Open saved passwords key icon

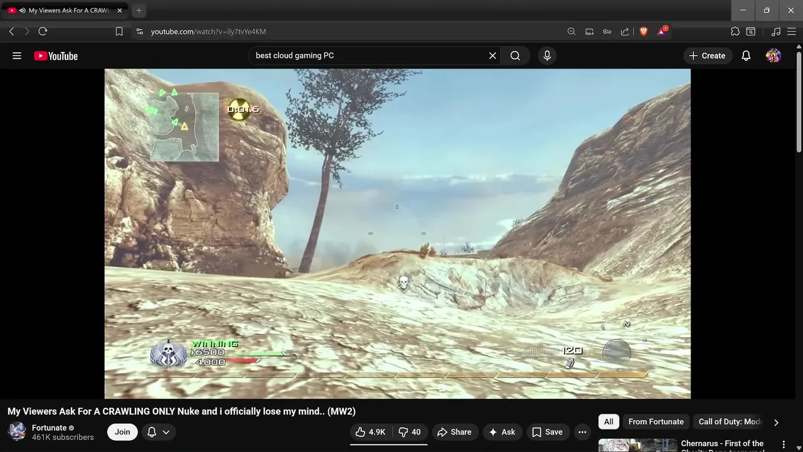click(607, 31)
